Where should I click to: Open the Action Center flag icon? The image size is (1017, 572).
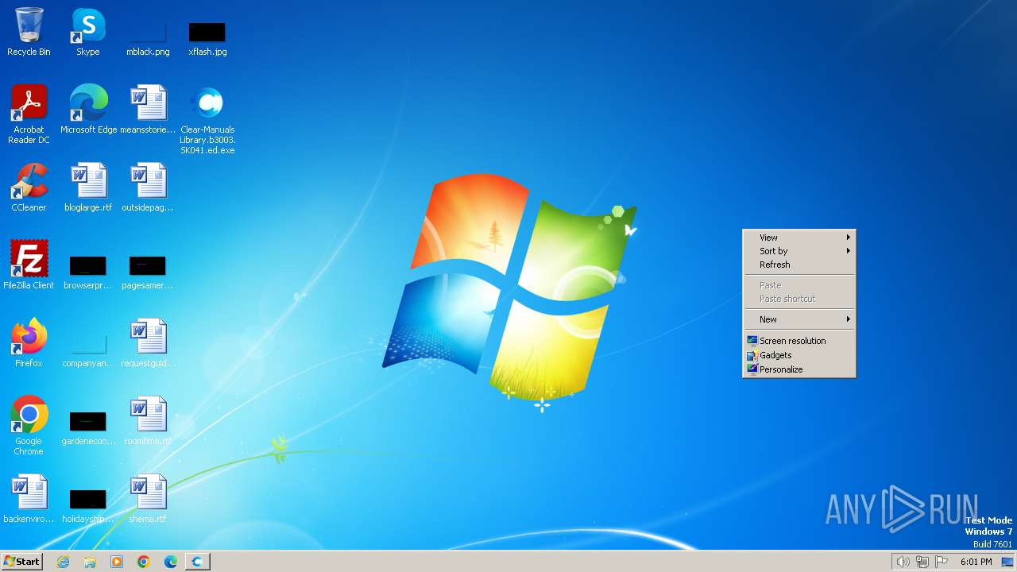(942, 562)
